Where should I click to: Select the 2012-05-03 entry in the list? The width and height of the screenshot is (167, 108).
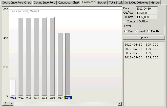tap(141, 53)
